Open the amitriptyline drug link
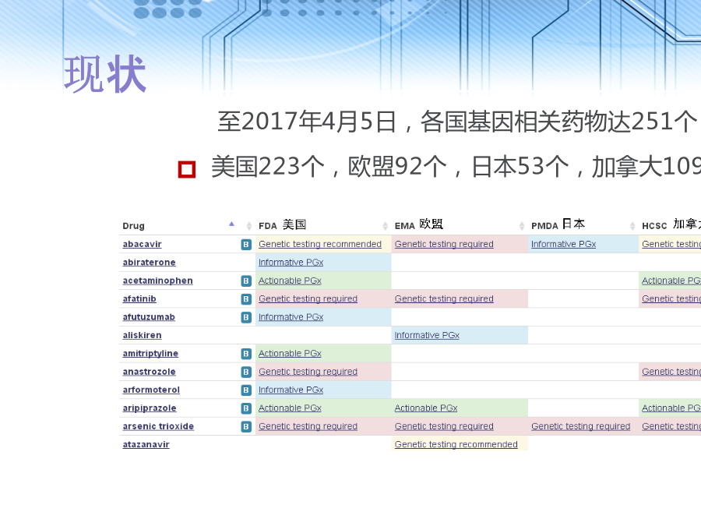Image resolution: width=701 pixels, height=526 pixels. pos(150,354)
